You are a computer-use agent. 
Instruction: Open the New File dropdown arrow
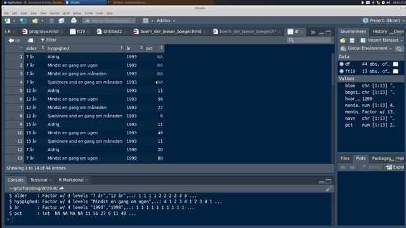coord(14,21)
